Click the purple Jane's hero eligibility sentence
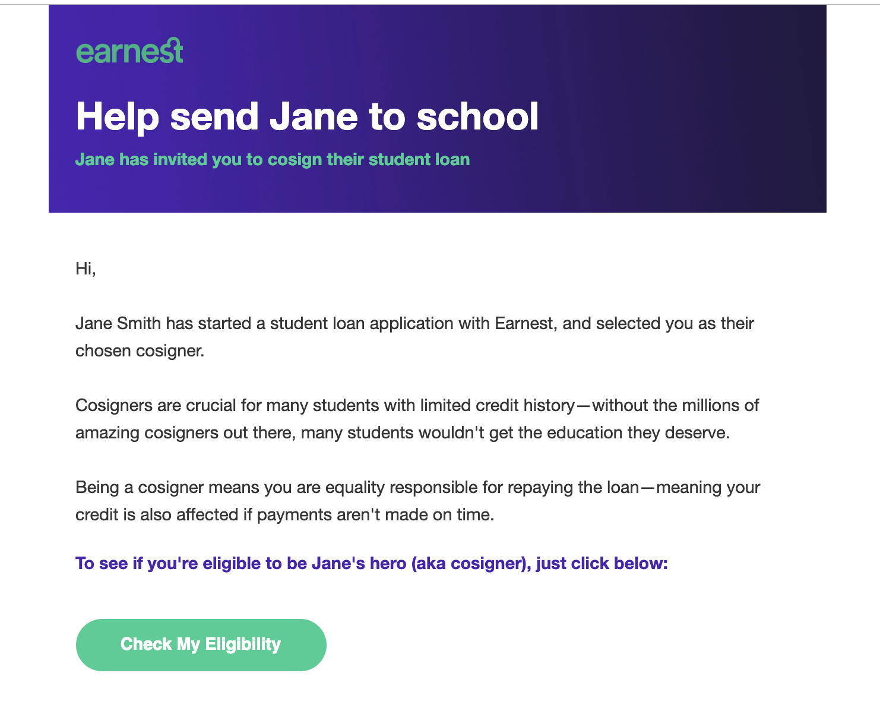Screen dimensions: 880x714 (x=372, y=563)
